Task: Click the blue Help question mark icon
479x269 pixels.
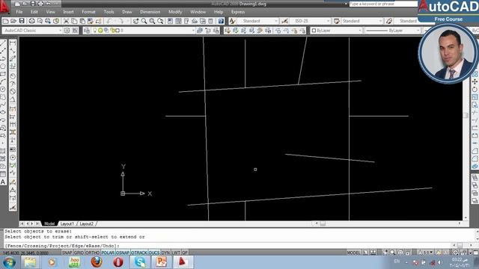Action: [221, 21]
